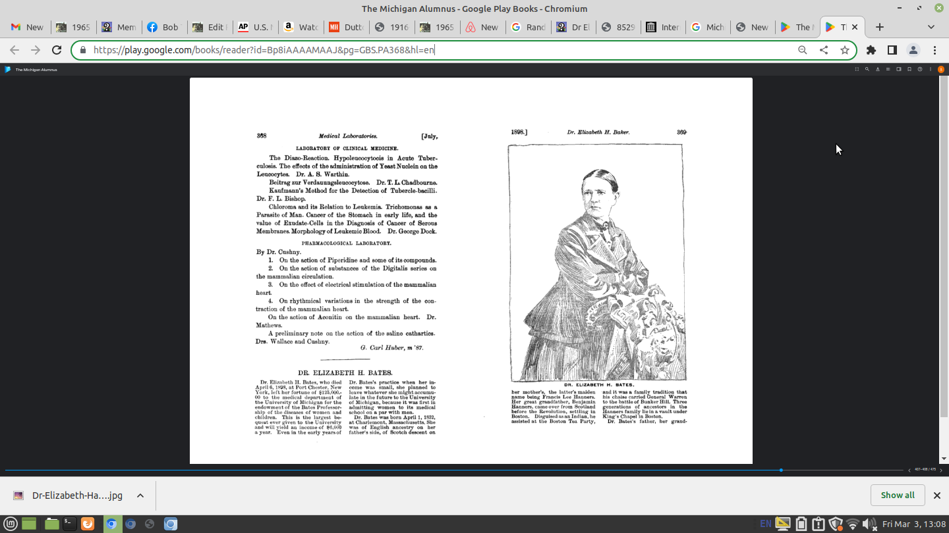Open the clock showing Fri Mar 3, 13:08
The height and width of the screenshot is (533, 949).
click(x=913, y=524)
